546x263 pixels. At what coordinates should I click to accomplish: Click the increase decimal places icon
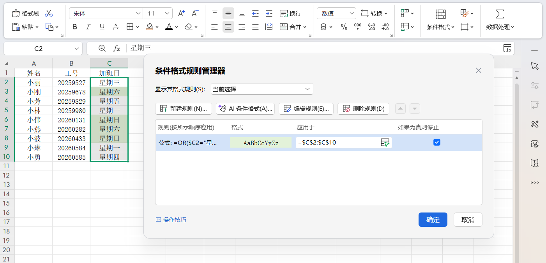(371, 27)
